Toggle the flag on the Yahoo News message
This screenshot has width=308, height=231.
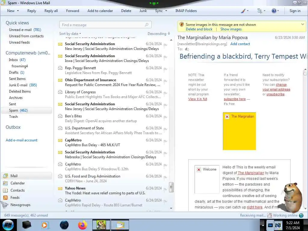pos(165,189)
